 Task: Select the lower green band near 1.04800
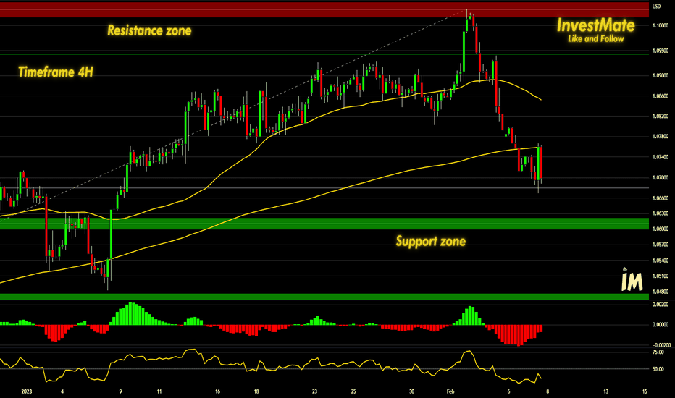tap(324, 297)
